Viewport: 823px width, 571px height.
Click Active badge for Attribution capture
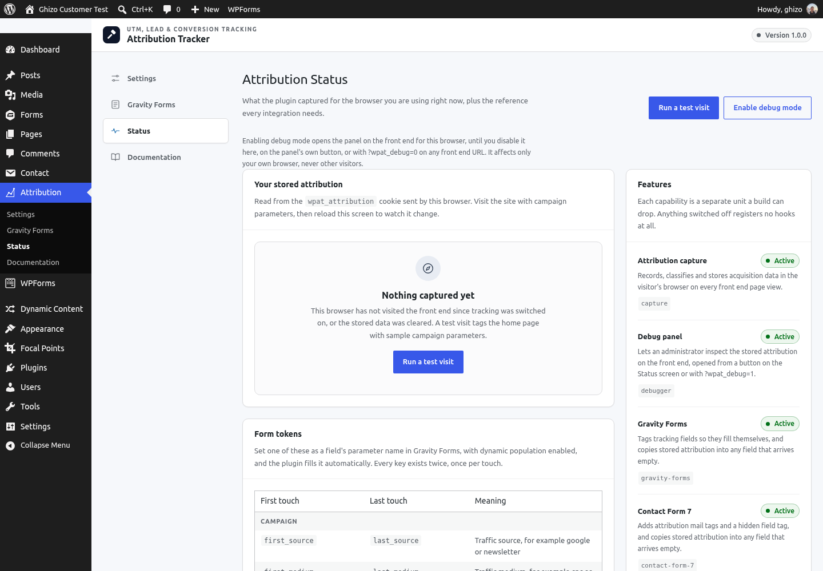coord(780,261)
